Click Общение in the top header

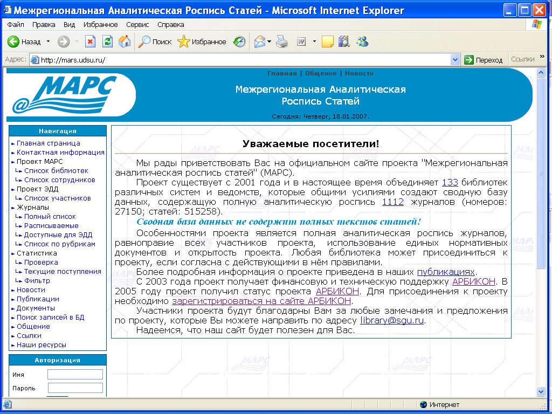tap(321, 73)
